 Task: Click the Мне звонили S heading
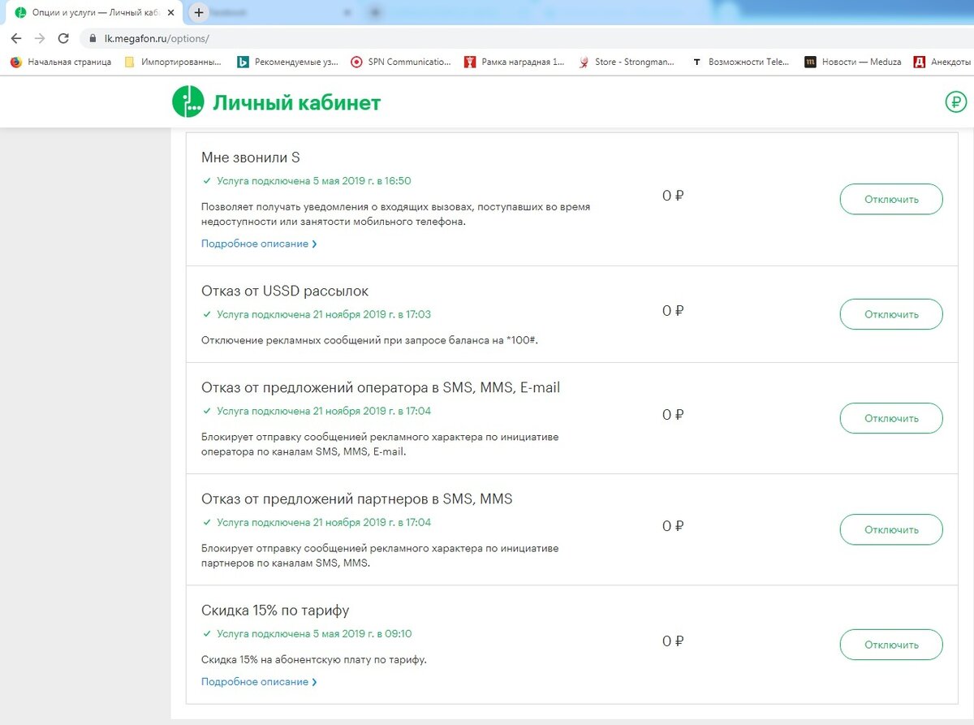coord(251,158)
